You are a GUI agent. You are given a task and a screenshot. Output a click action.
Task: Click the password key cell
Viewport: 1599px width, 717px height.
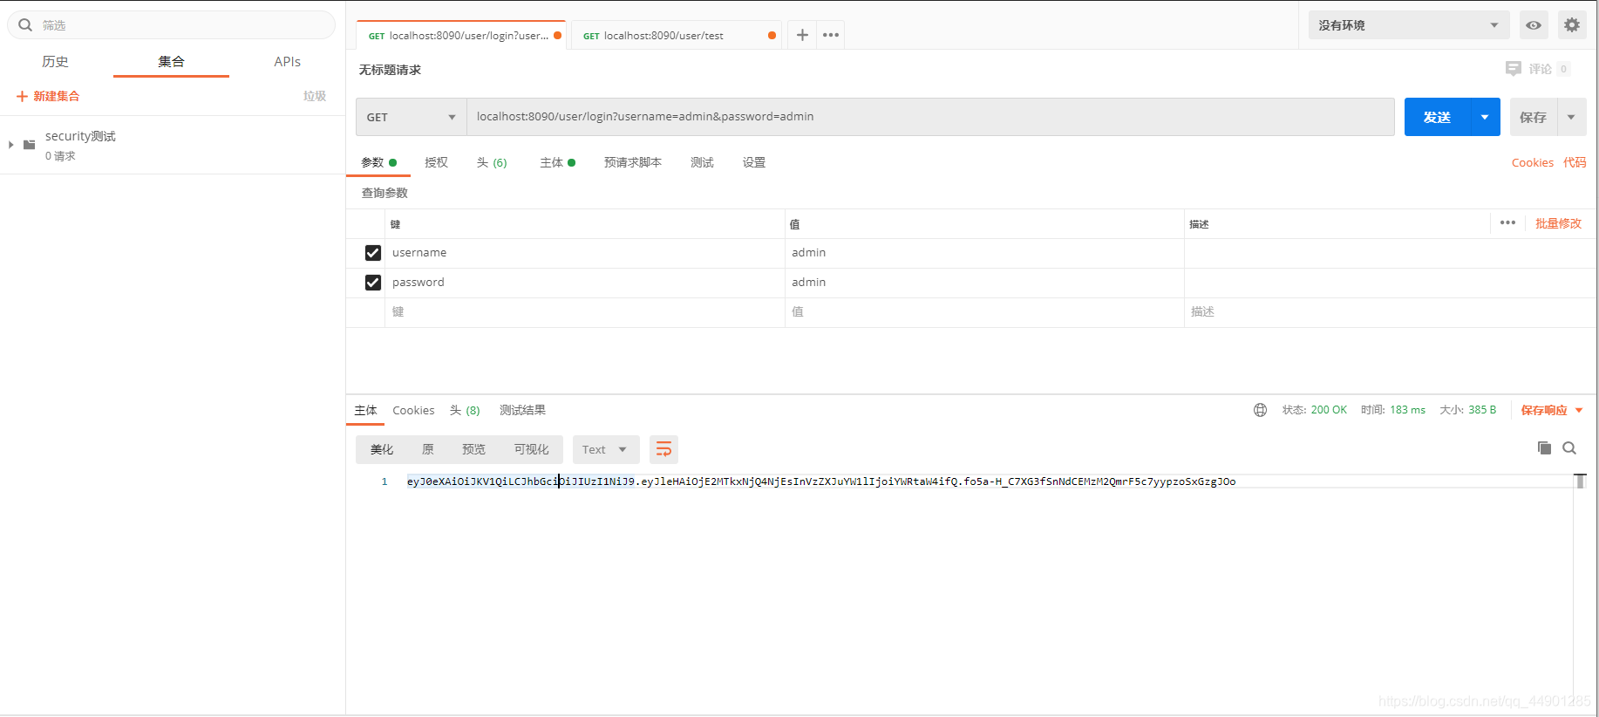[x=585, y=283]
